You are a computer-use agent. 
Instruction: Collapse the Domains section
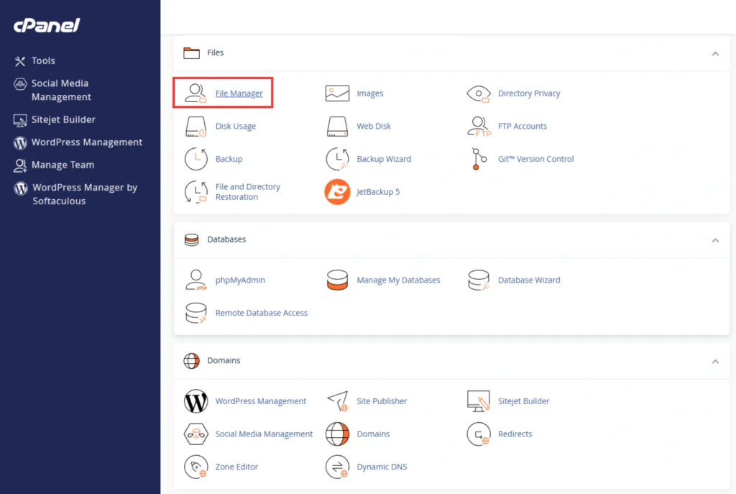[715, 361]
